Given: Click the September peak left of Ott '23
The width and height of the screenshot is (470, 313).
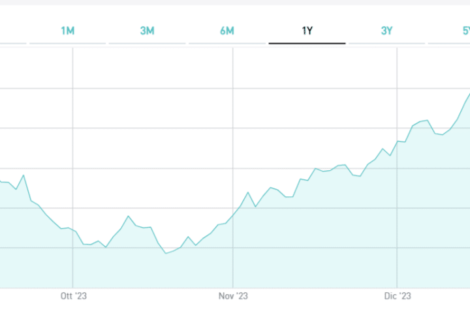Looking at the screenshot, I should click(24, 175).
